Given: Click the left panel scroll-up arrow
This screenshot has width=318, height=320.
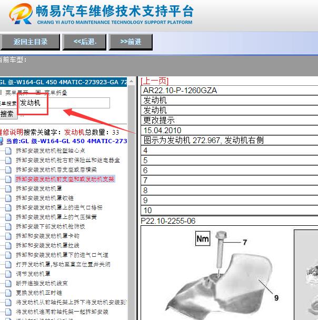Looking at the screenshot, I should 132,81.
